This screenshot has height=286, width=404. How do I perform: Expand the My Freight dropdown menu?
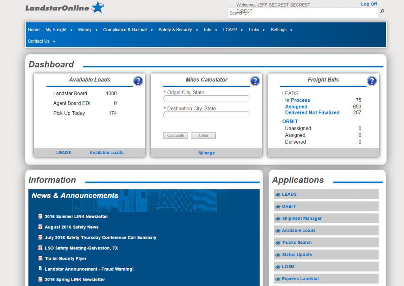tap(56, 30)
